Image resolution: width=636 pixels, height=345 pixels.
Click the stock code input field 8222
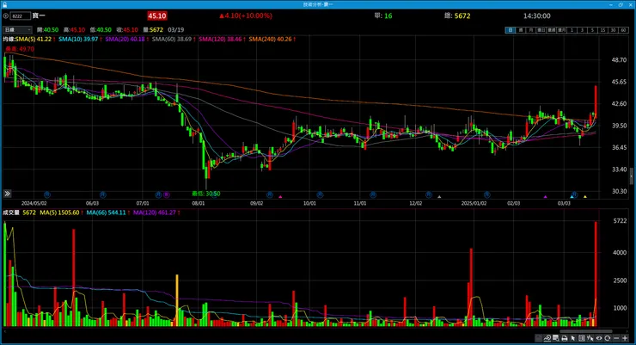click(x=21, y=15)
